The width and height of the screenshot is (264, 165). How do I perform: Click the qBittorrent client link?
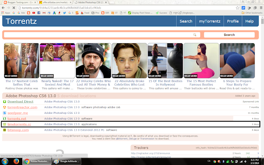[122, 139]
